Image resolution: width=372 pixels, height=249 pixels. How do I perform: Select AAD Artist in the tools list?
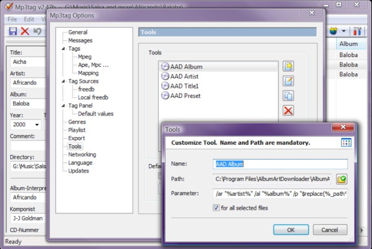(179, 77)
